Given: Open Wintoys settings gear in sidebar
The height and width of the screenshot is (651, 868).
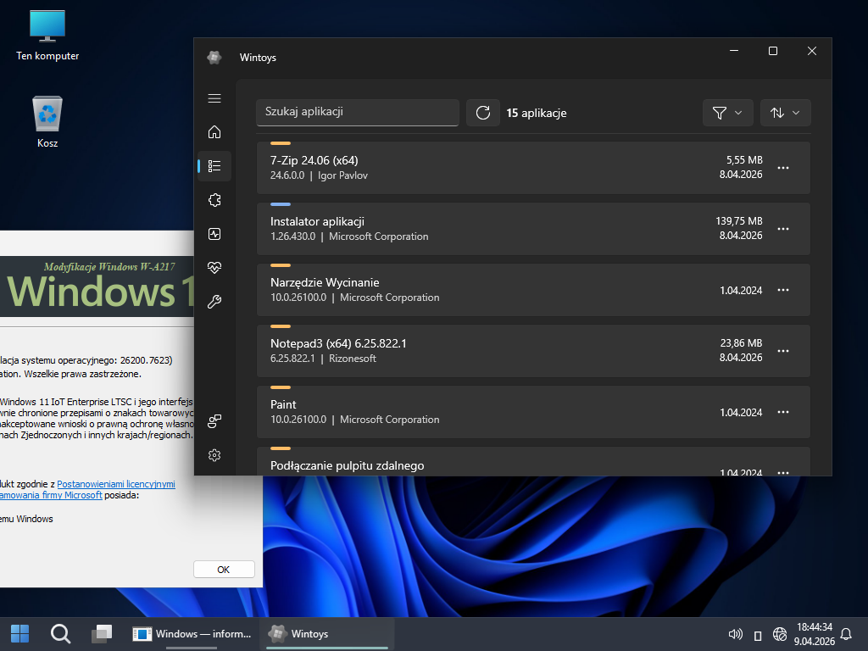Looking at the screenshot, I should pyautogui.click(x=214, y=455).
